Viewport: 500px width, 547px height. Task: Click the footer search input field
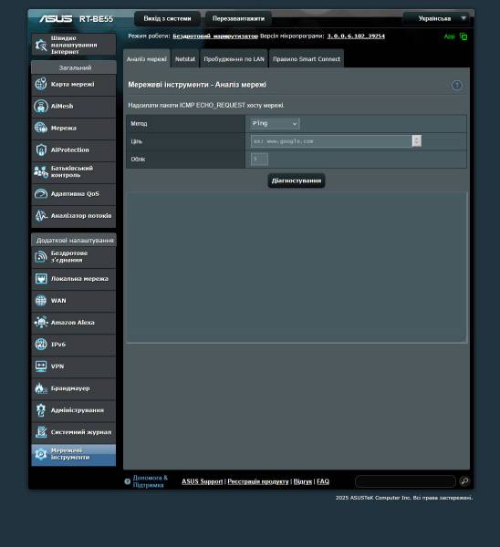[x=405, y=481]
